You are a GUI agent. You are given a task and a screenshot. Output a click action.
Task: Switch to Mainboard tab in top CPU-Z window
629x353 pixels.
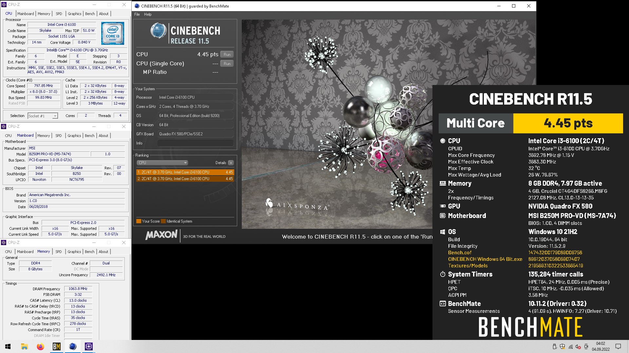[26, 14]
